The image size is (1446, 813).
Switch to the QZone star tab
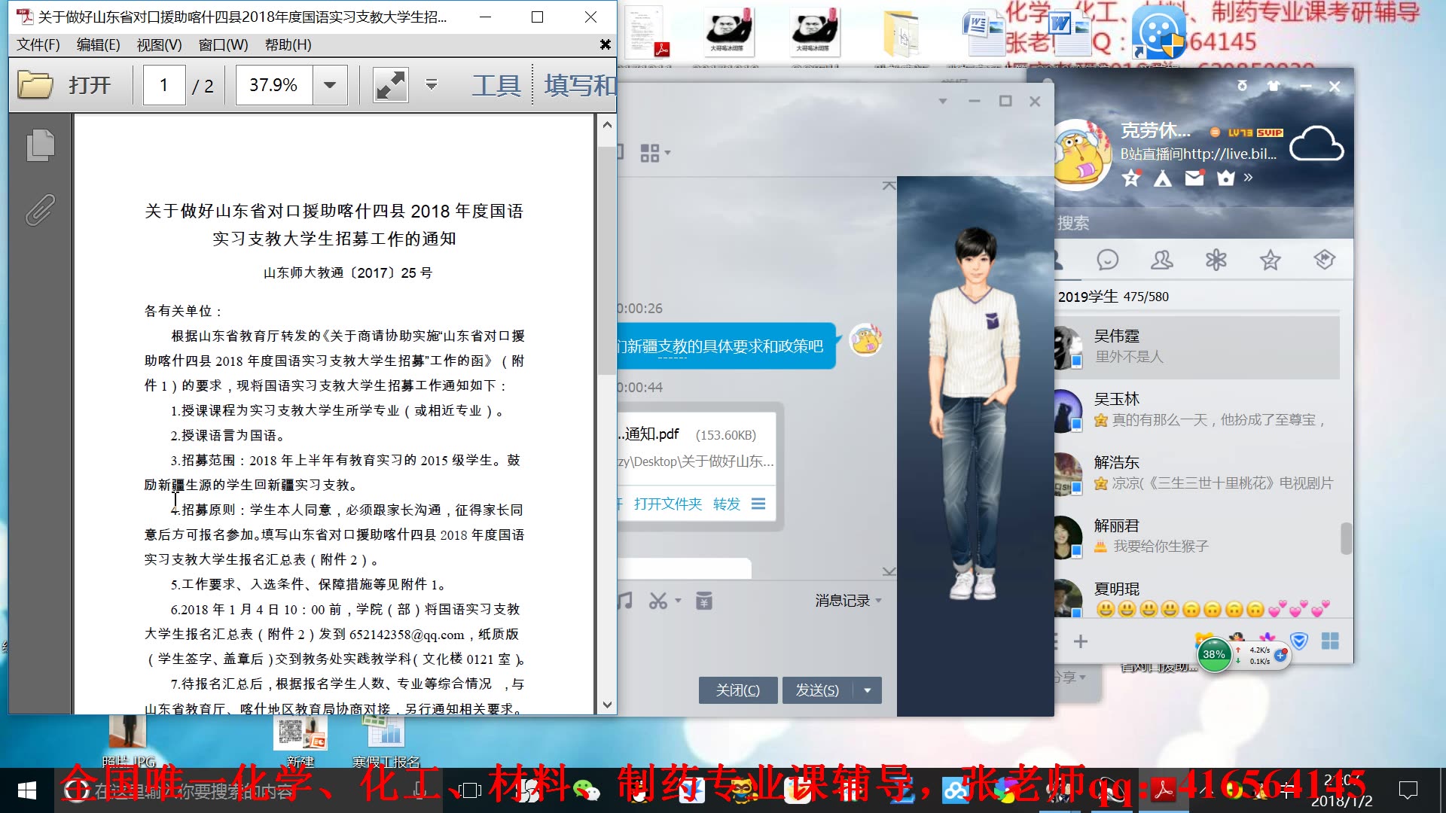pyautogui.click(x=1271, y=260)
